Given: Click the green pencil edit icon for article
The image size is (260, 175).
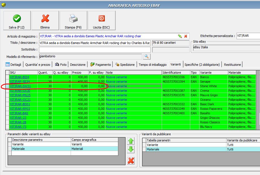Looking at the screenshot, I should tap(180, 36).
